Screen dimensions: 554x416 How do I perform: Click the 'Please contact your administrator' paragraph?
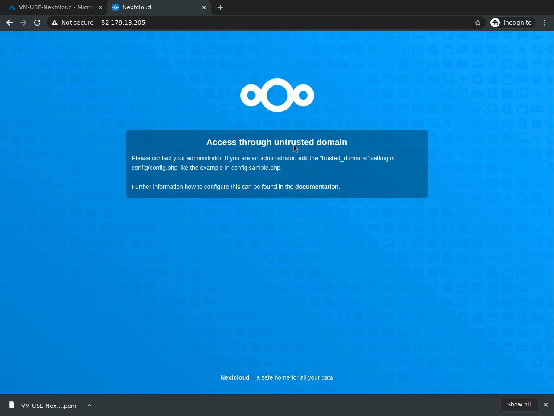tap(263, 163)
